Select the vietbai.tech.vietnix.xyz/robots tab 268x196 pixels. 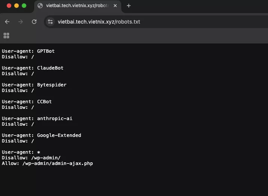pos(78,6)
